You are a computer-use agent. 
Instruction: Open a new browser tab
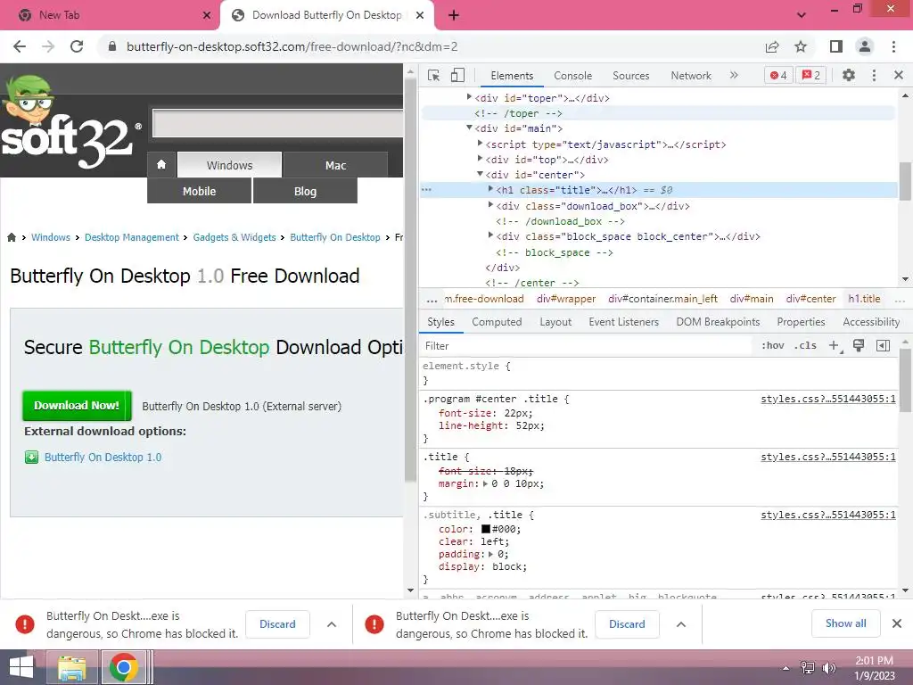pyautogui.click(x=454, y=16)
